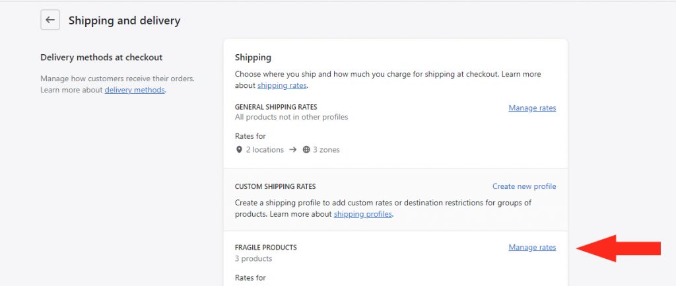This screenshot has width=676, height=286.
Task: Click the large red arrow annotation
Action: 618,248
